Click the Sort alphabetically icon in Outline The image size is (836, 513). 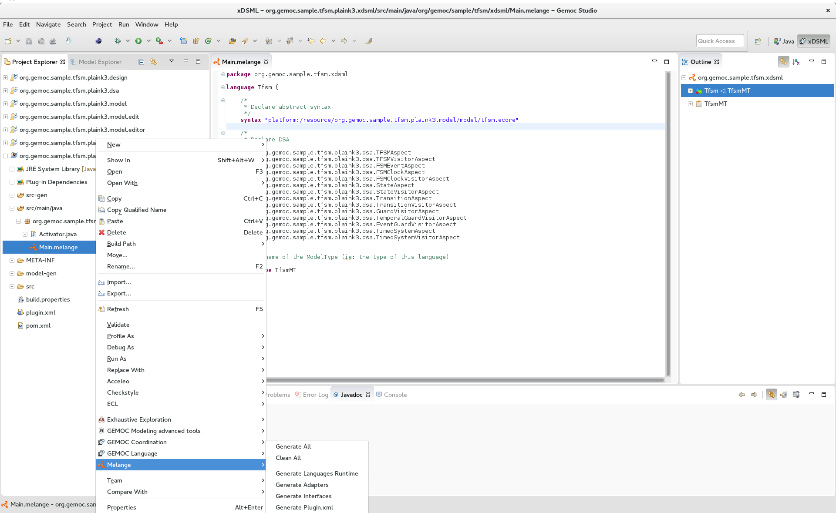(x=796, y=62)
